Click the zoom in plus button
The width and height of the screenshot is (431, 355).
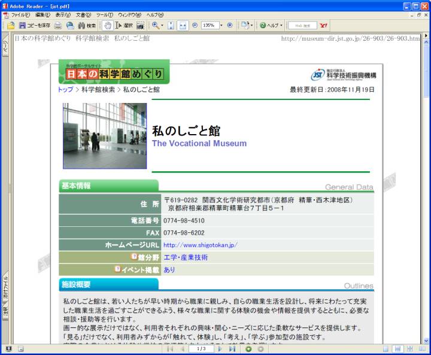[x=229, y=26]
